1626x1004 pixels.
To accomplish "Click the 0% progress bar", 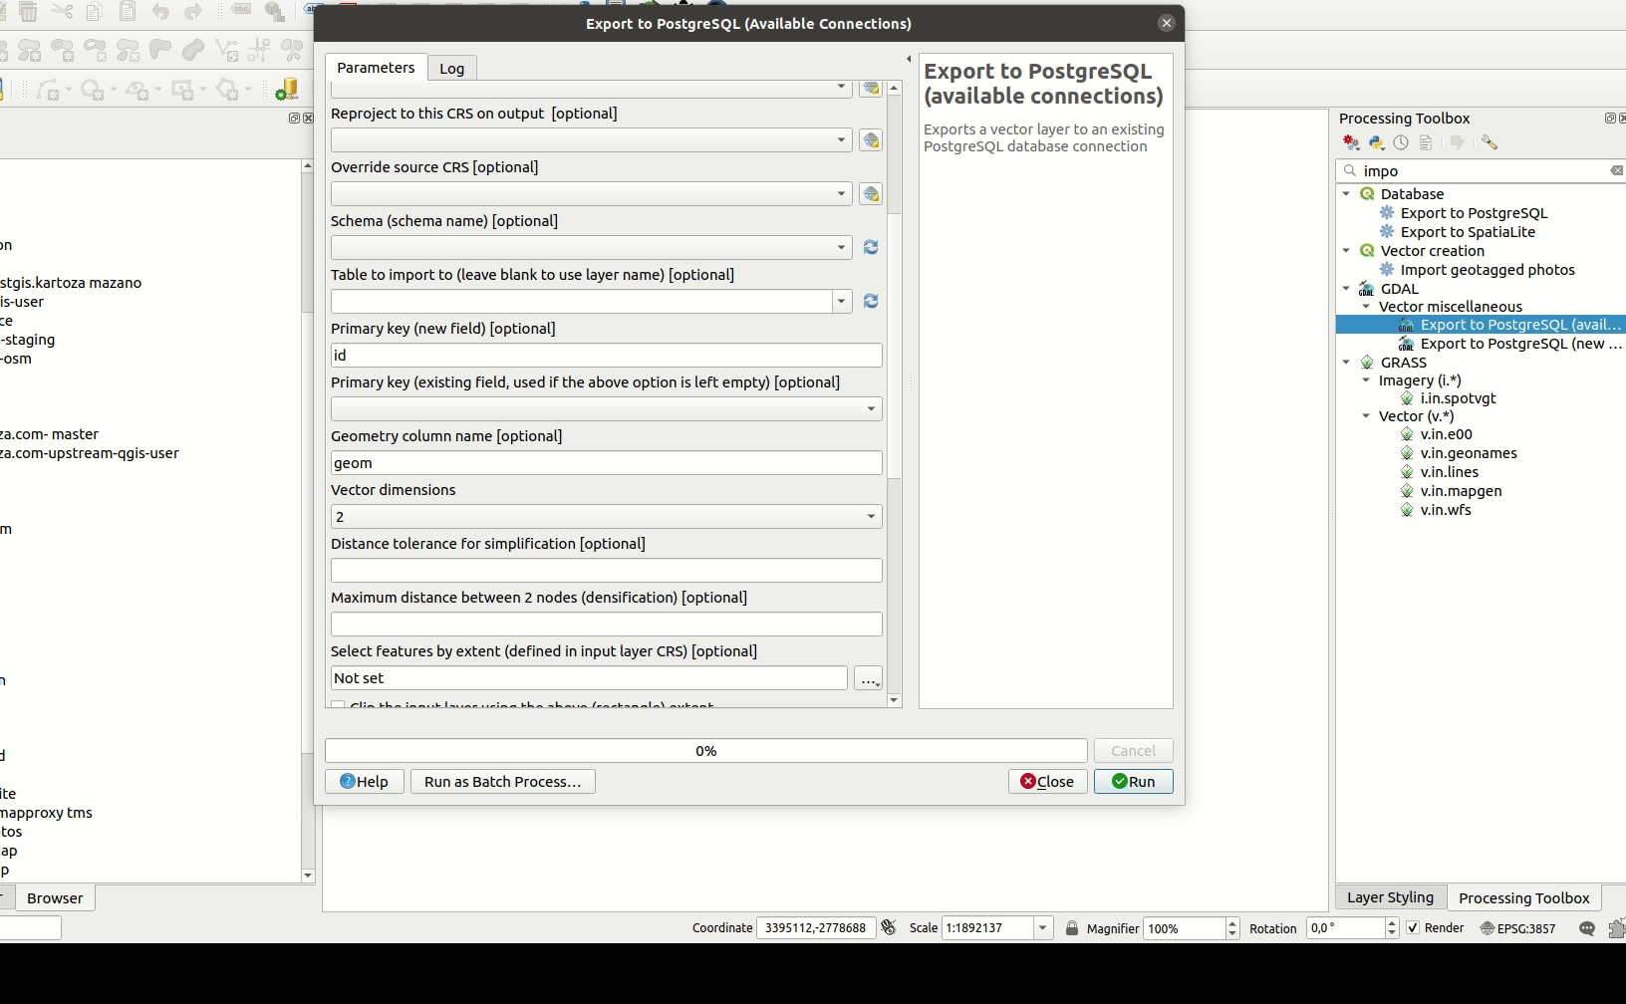I will [705, 751].
